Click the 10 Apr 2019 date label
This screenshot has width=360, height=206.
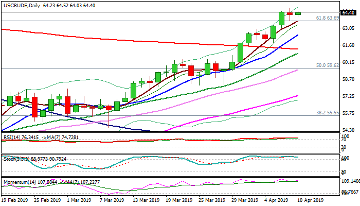click(310, 200)
